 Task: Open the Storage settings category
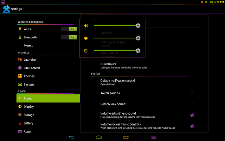tap(48, 115)
